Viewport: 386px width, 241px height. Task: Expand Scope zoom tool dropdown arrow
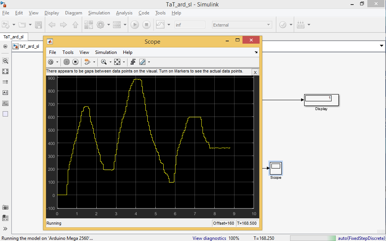[x=110, y=62]
